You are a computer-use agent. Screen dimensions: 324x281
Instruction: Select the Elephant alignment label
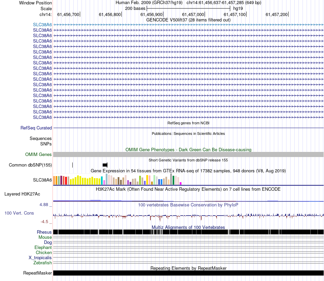click(x=43, y=247)
